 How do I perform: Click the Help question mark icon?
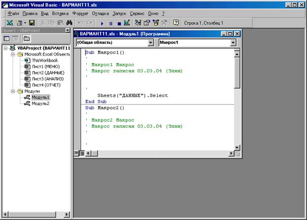pyautogui.click(x=176, y=23)
